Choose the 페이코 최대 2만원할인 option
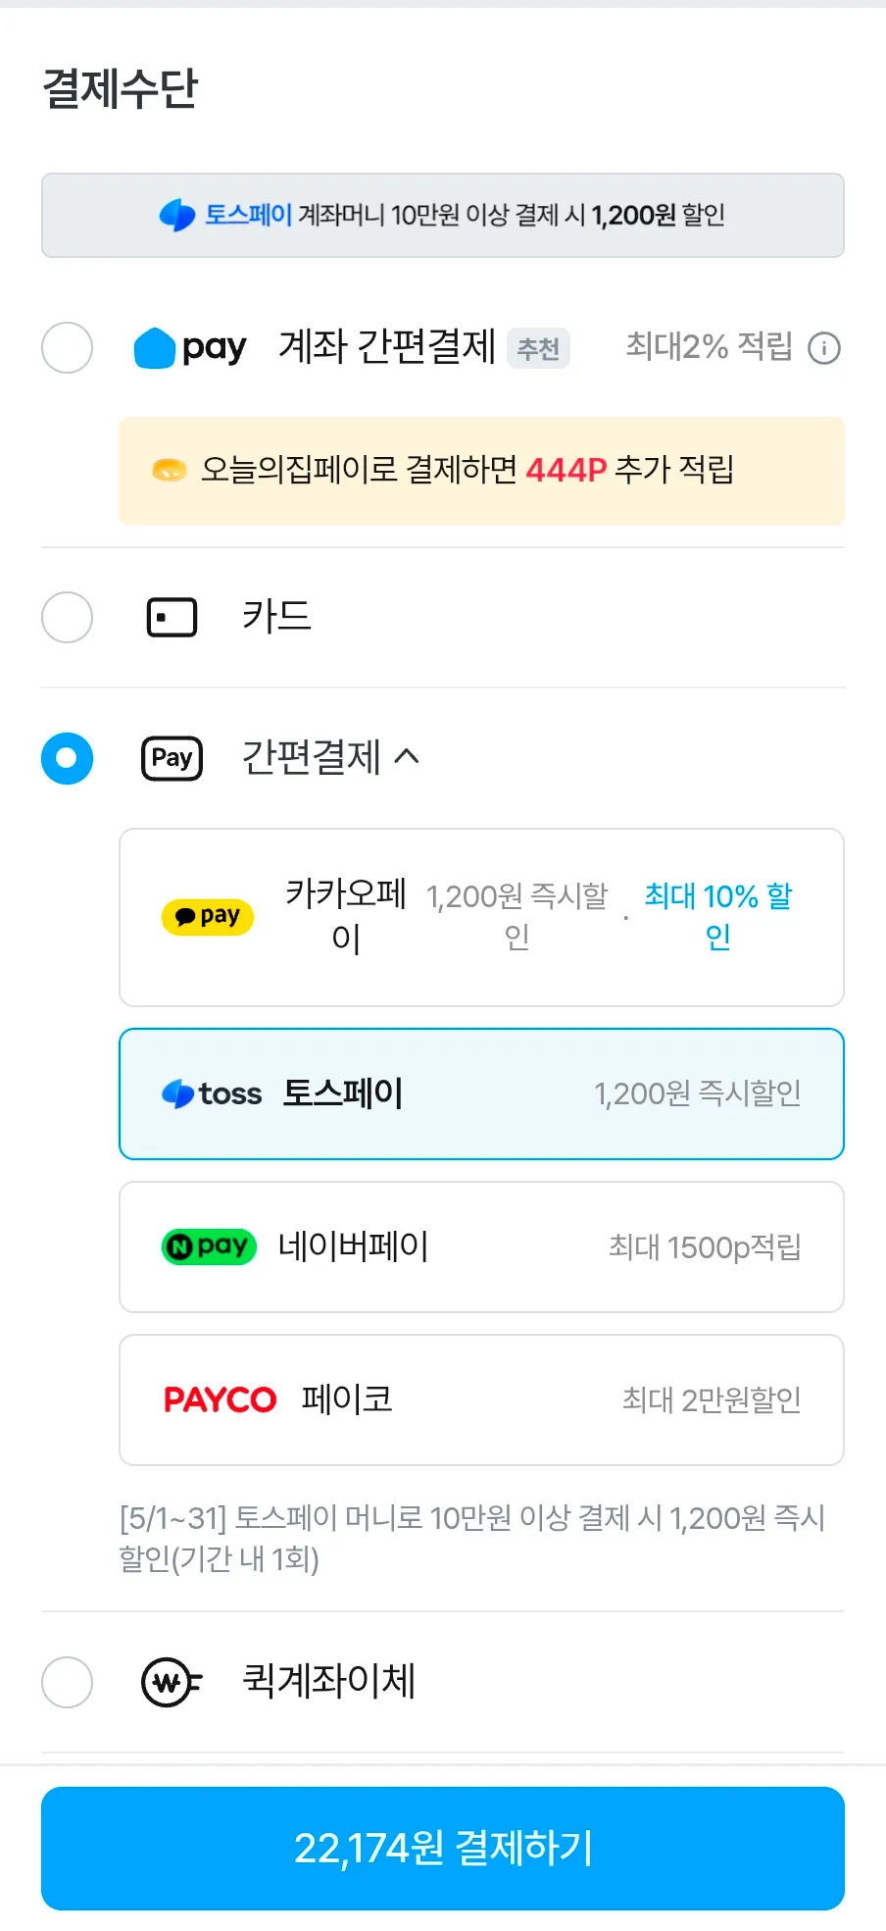This screenshot has width=886, height=1931. [x=481, y=1399]
